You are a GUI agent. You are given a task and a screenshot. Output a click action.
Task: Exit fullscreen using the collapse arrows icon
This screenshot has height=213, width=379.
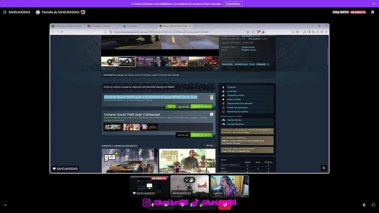pos(373,205)
